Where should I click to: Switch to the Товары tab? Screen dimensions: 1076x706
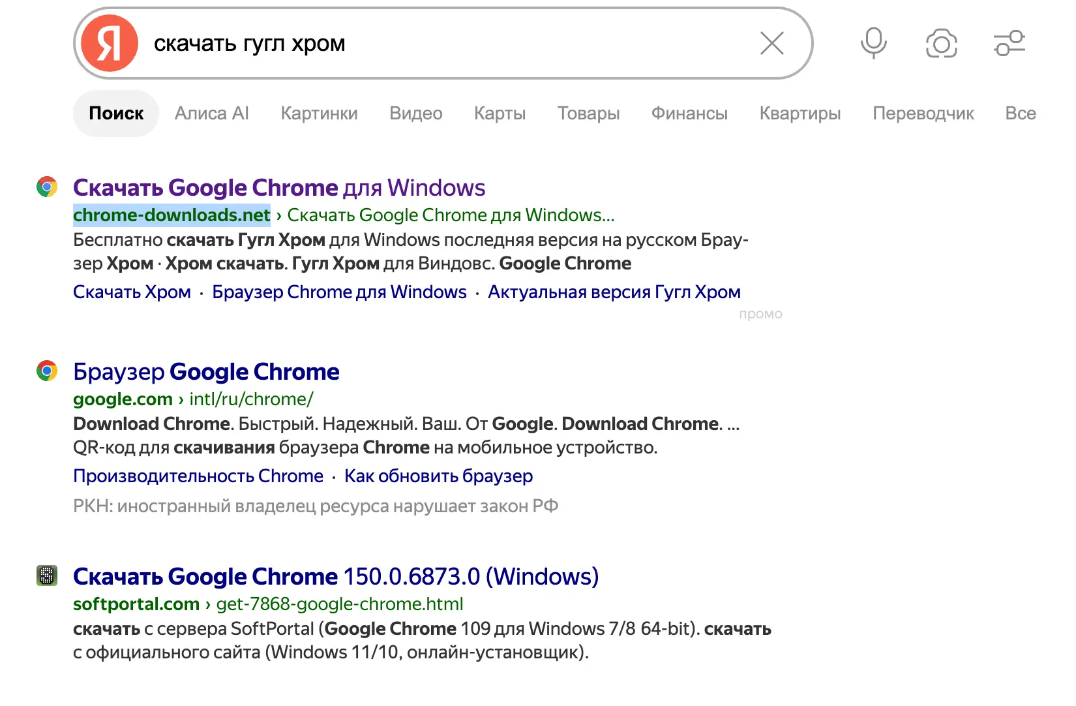click(x=589, y=114)
